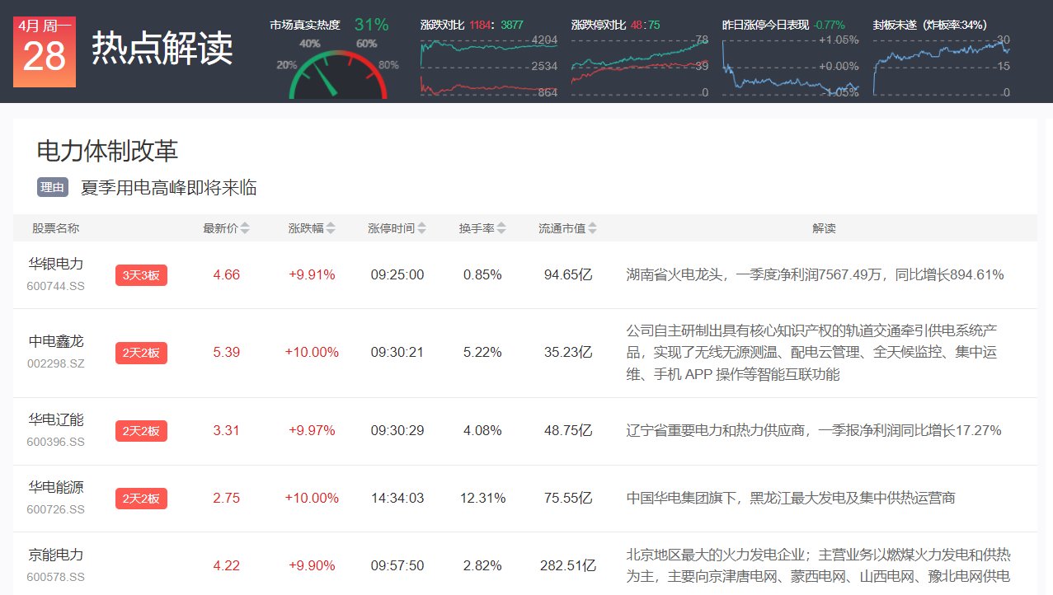
Task: Select the 夏季用电高峰即将来临 reason text
Action: point(169,188)
